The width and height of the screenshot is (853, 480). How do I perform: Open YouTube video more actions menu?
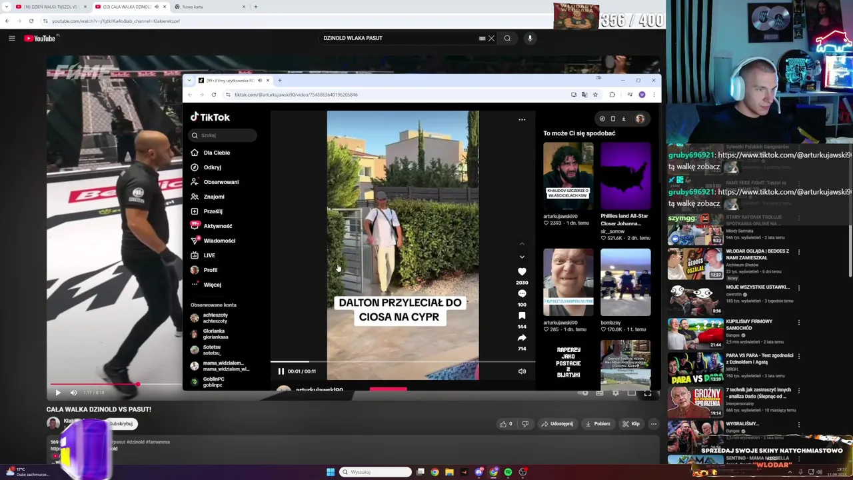654,424
